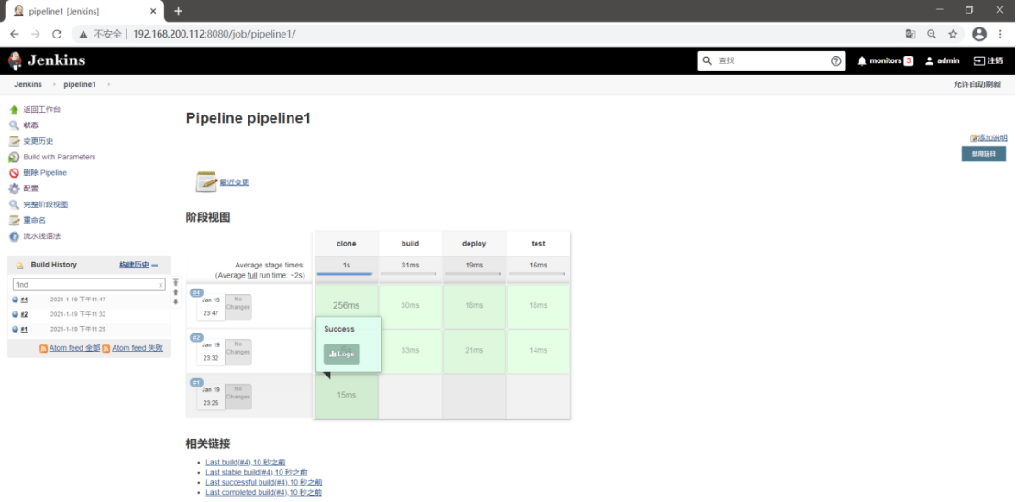This screenshot has height=502, width=1016.
Task: Open Chrome three-dot menu
Action: [x=1001, y=34]
